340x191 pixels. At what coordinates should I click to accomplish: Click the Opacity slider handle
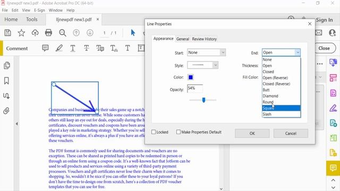tap(203, 100)
